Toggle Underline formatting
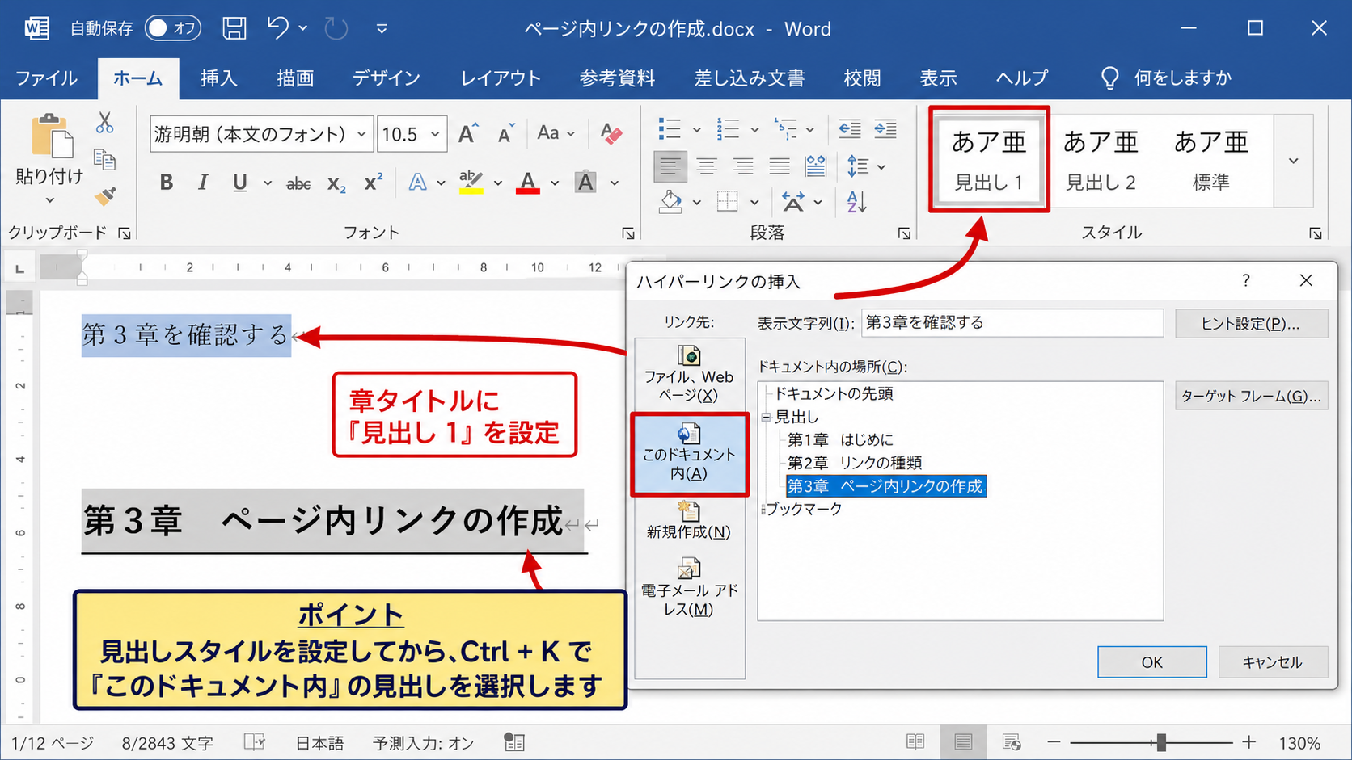1352x760 pixels. pos(240,183)
